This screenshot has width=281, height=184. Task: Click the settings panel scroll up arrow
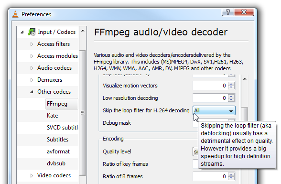[x=245, y=79]
